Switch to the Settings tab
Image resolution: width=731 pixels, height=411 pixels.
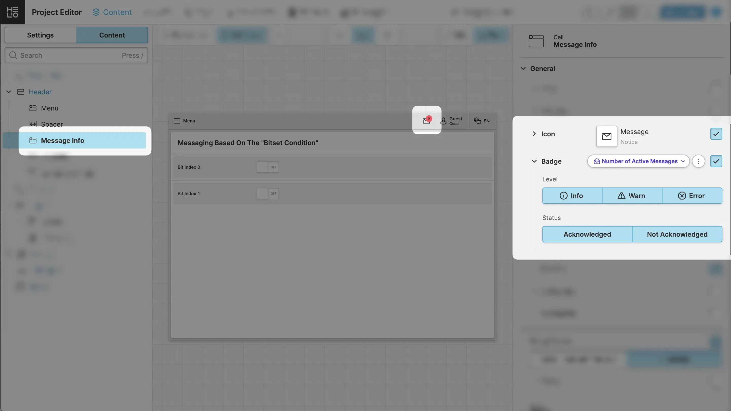40,35
